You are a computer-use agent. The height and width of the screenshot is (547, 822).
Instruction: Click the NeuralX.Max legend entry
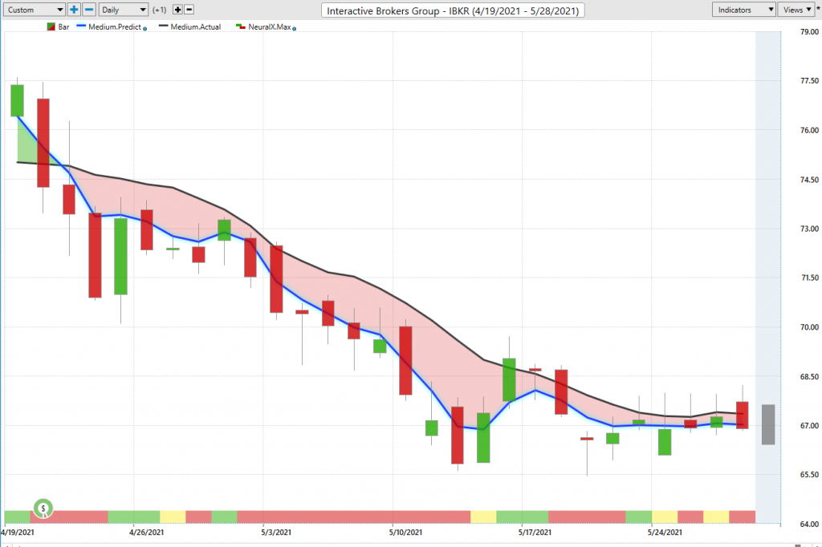(263, 26)
